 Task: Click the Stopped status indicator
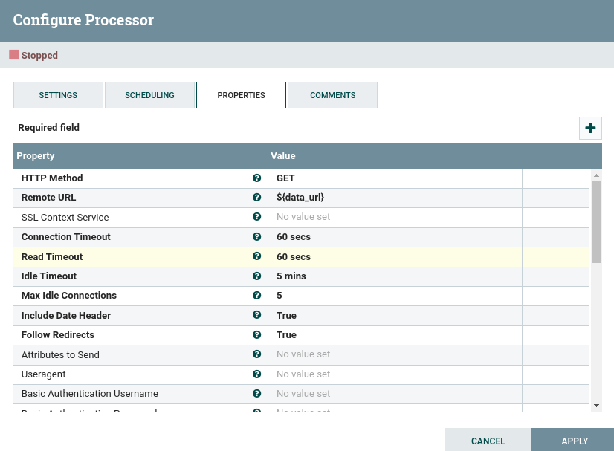point(33,55)
